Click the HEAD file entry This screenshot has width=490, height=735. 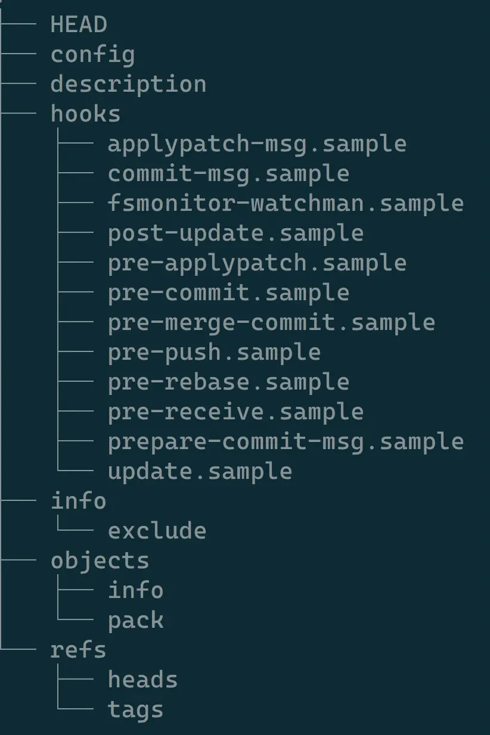[79, 25]
